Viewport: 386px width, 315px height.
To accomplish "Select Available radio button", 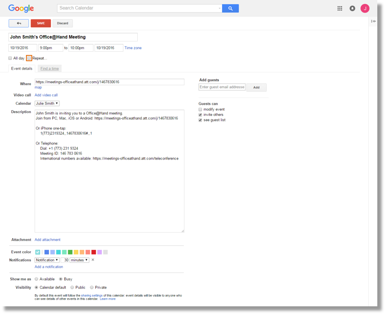I will pyautogui.click(x=36, y=279).
